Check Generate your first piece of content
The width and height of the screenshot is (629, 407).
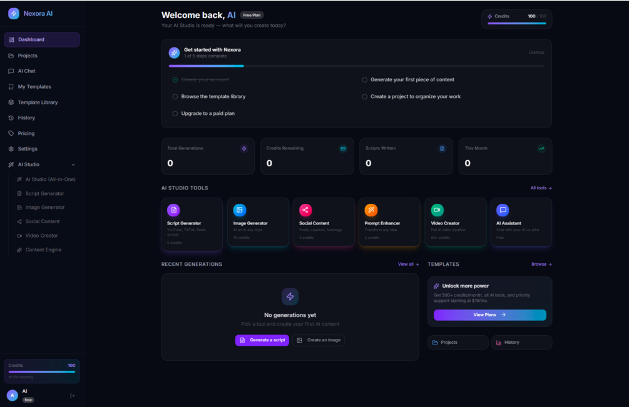[365, 80]
